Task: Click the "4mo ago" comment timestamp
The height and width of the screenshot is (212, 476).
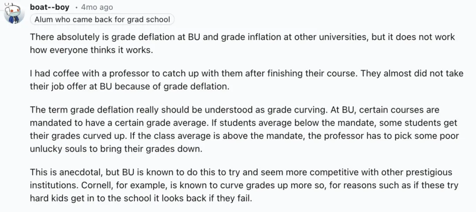Action: pyautogui.click(x=97, y=7)
